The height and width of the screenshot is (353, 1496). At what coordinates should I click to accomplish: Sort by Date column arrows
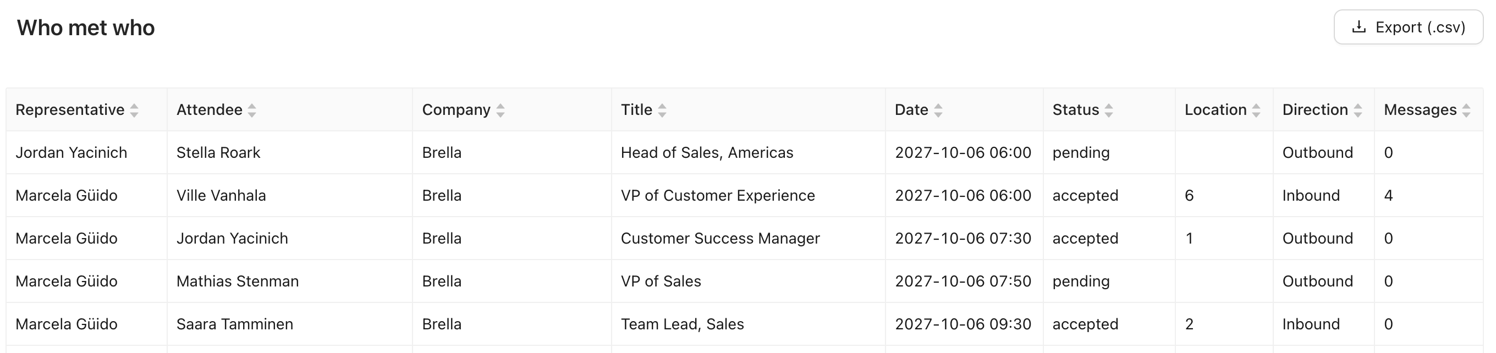938,111
